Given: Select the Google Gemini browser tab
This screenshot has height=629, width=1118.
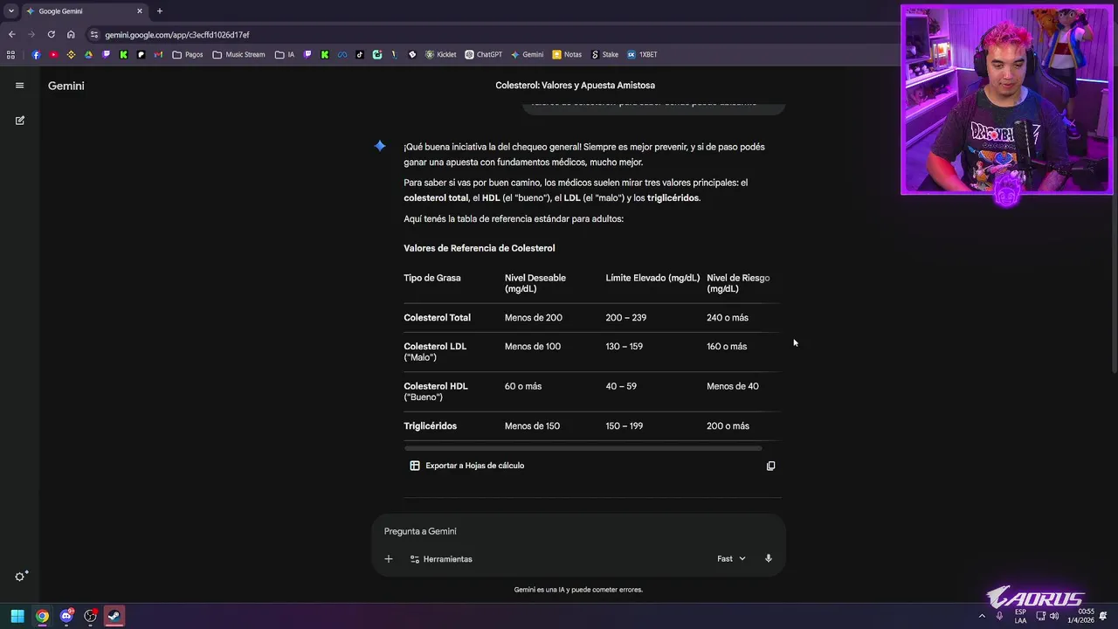Looking at the screenshot, I should coord(79,11).
